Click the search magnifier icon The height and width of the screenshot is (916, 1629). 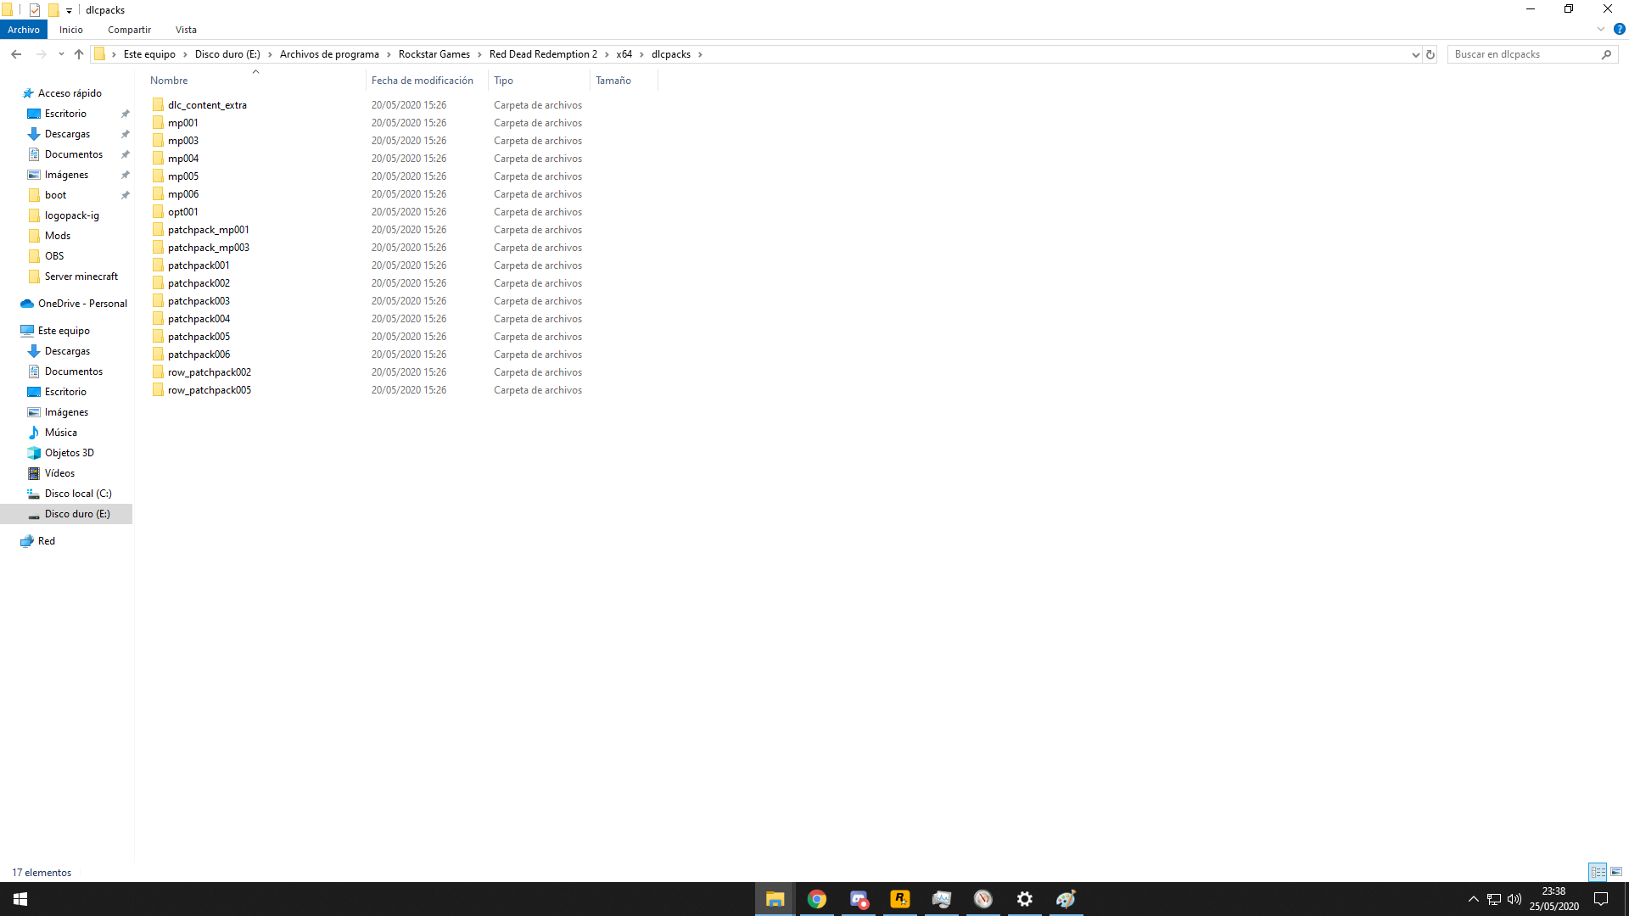tap(1606, 54)
